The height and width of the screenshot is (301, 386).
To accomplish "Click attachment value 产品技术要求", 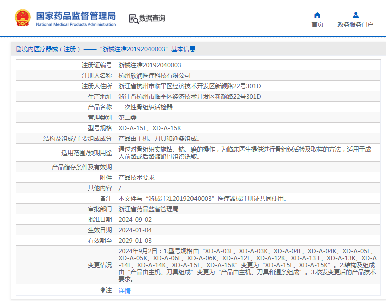I will pos(136,178).
